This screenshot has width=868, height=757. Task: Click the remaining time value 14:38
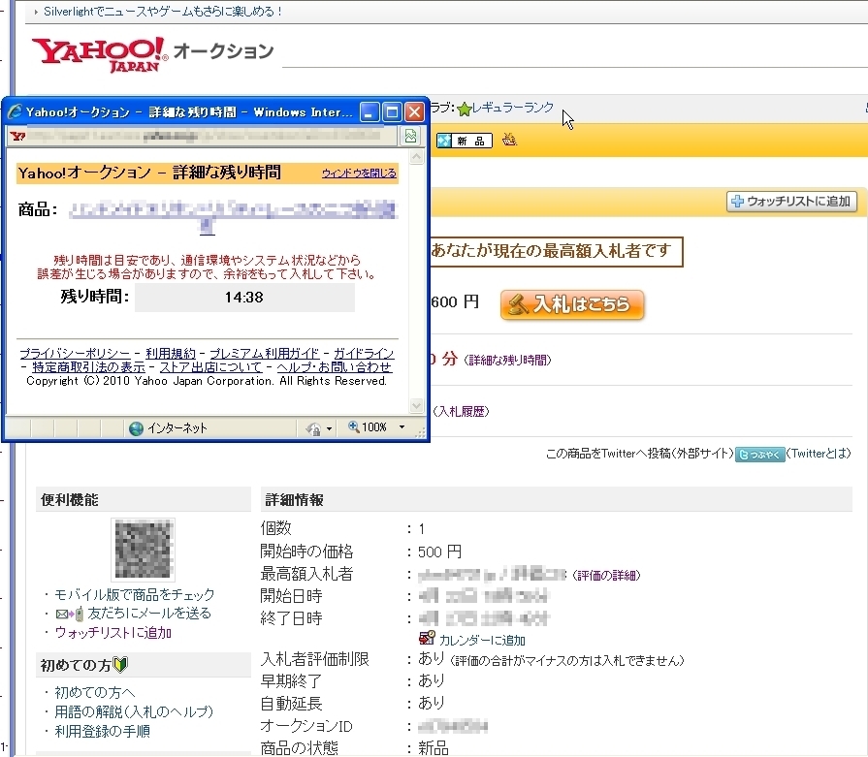[x=244, y=298]
